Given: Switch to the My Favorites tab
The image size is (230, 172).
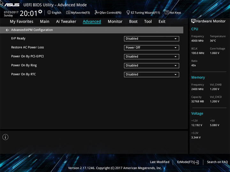Looking at the screenshot, I should point(22,22).
